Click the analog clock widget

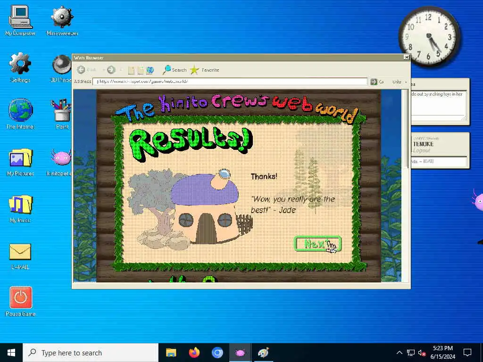(429, 37)
